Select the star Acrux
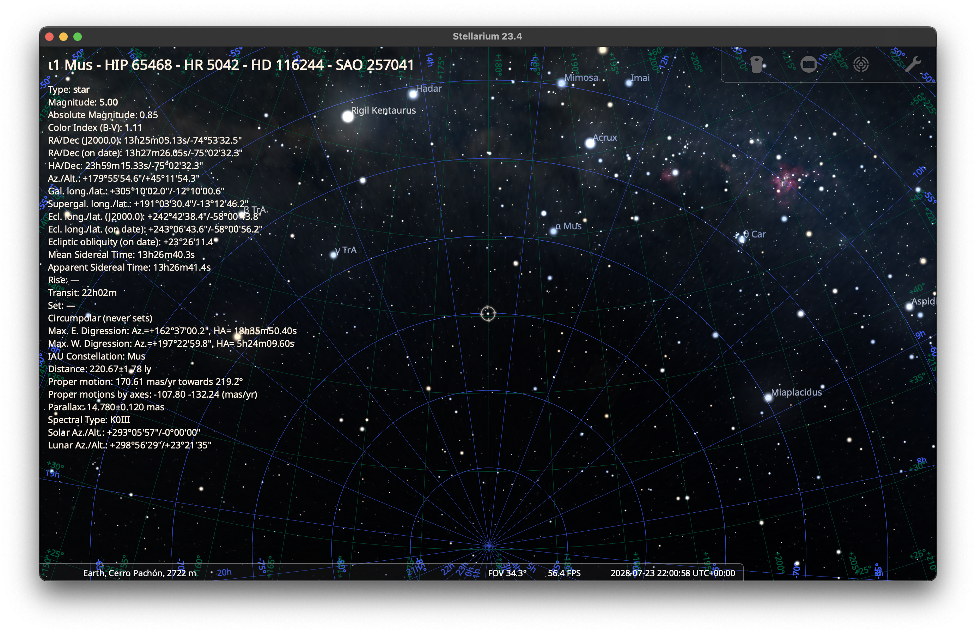This screenshot has width=976, height=633. coord(590,143)
